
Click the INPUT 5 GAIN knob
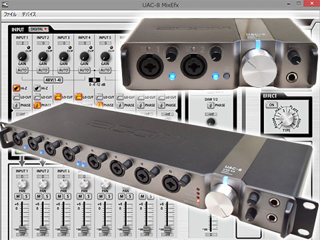(x=105, y=57)
